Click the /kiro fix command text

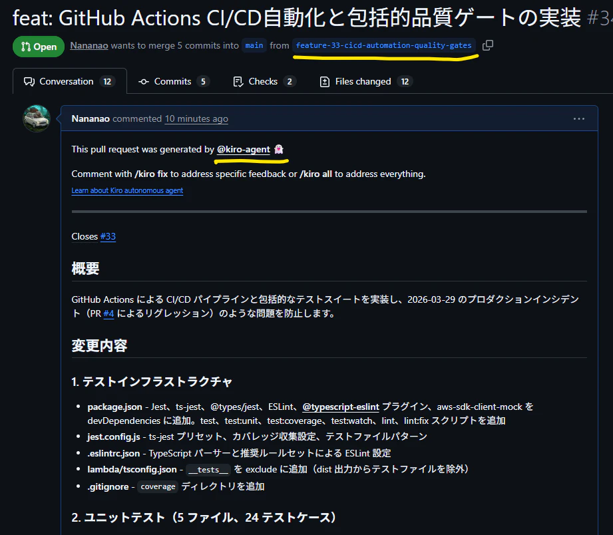tap(151, 174)
